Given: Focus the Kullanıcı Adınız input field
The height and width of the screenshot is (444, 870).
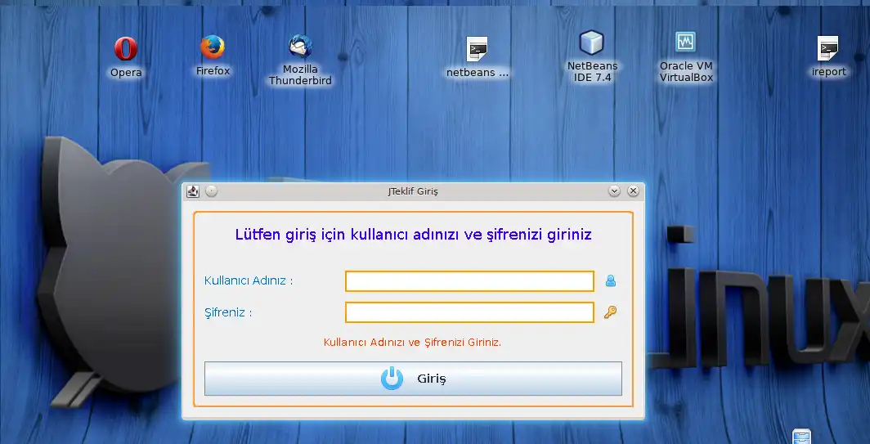Looking at the screenshot, I should 469,280.
